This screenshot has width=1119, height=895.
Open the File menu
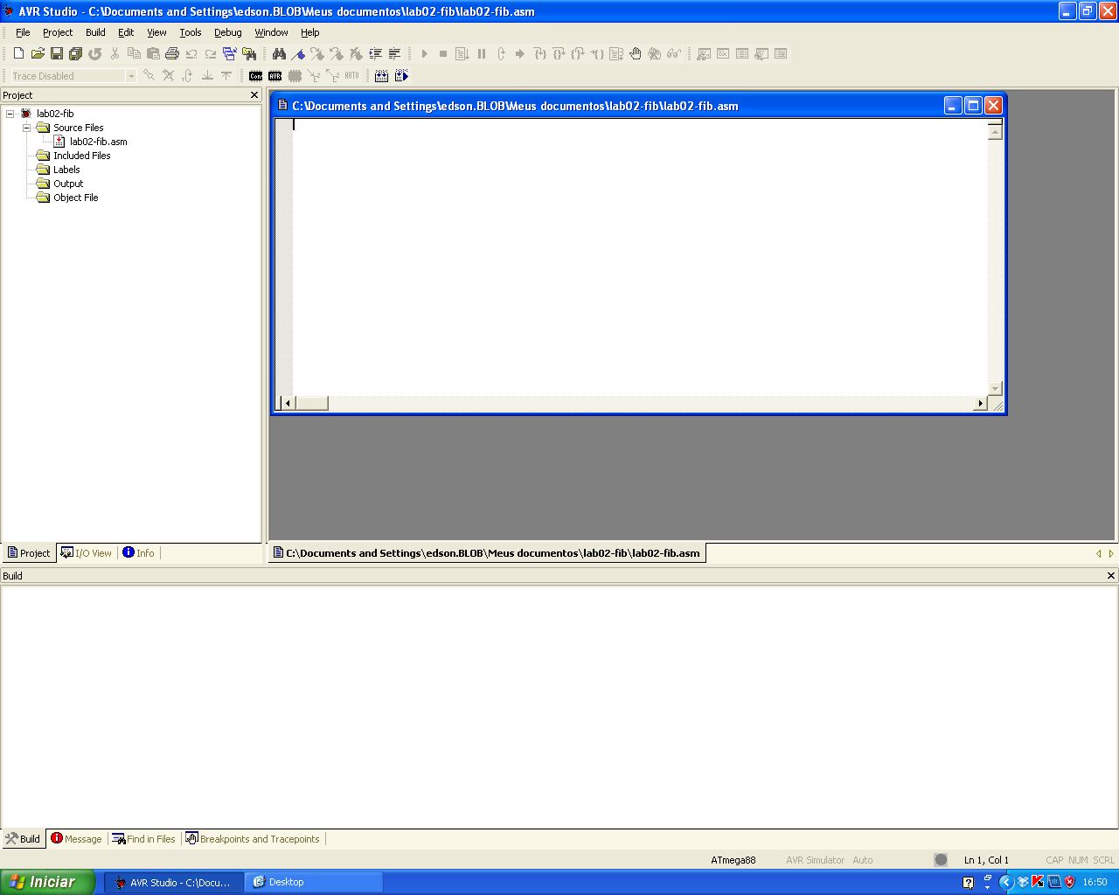23,32
